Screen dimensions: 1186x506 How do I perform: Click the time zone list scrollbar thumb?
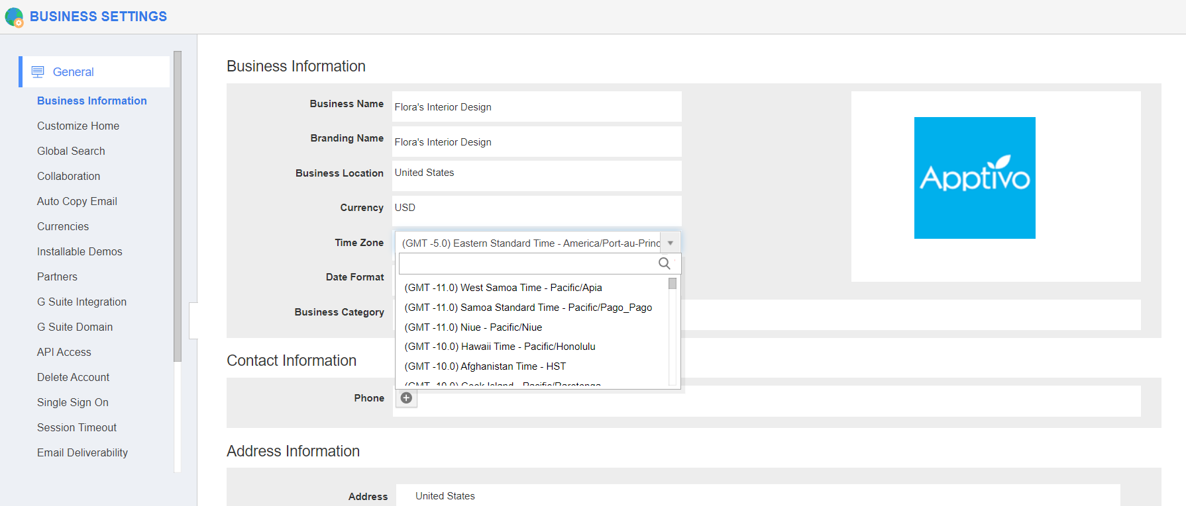[x=673, y=284]
